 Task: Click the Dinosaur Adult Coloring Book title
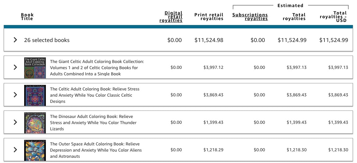point(93,123)
